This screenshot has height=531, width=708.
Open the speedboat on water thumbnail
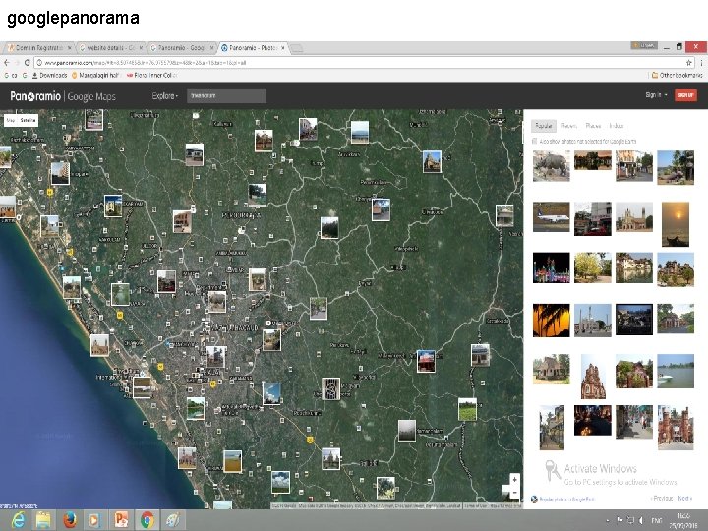[676, 371]
